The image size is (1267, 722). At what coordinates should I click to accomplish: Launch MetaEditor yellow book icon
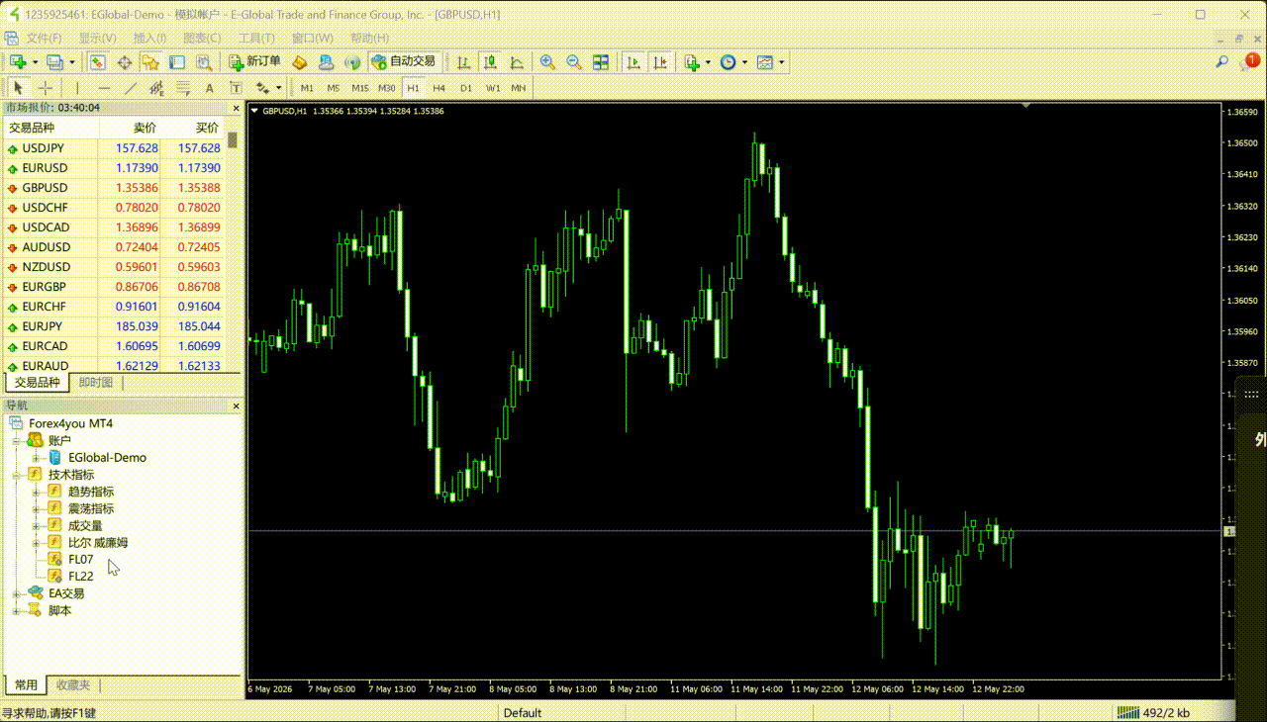299,61
